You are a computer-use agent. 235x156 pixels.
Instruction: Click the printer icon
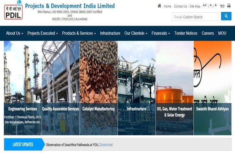pyautogui.click(x=229, y=6)
